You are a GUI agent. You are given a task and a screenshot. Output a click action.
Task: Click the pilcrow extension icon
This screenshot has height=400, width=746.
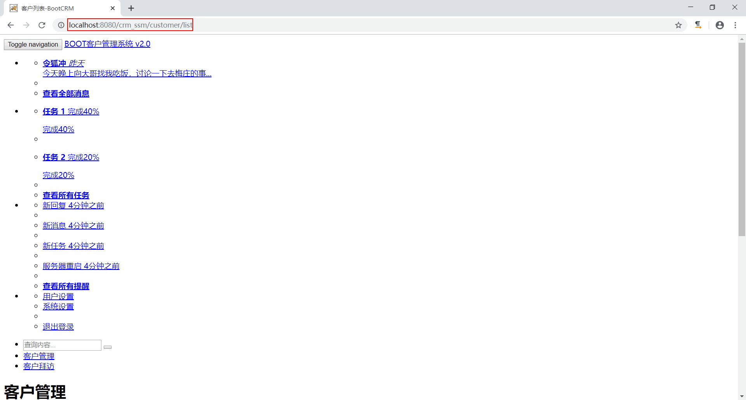(x=698, y=25)
